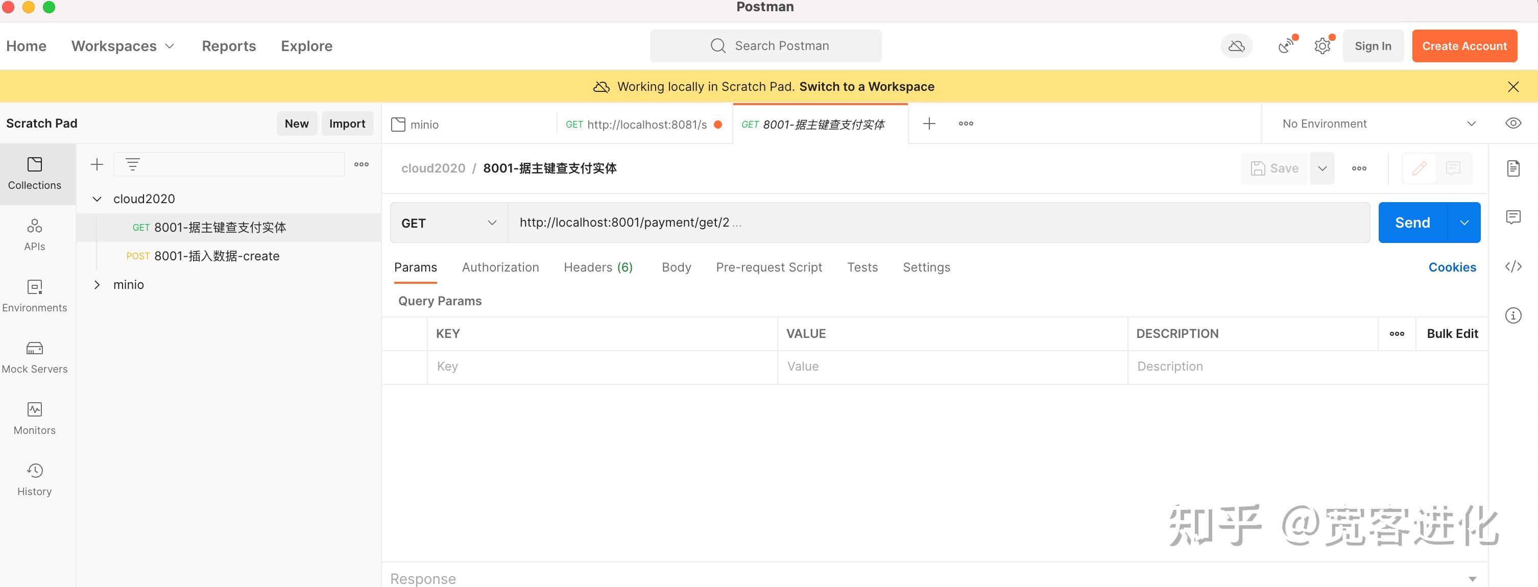Image resolution: width=1538 pixels, height=587 pixels.
Task: Open the Send options dropdown arrow
Action: point(1464,223)
